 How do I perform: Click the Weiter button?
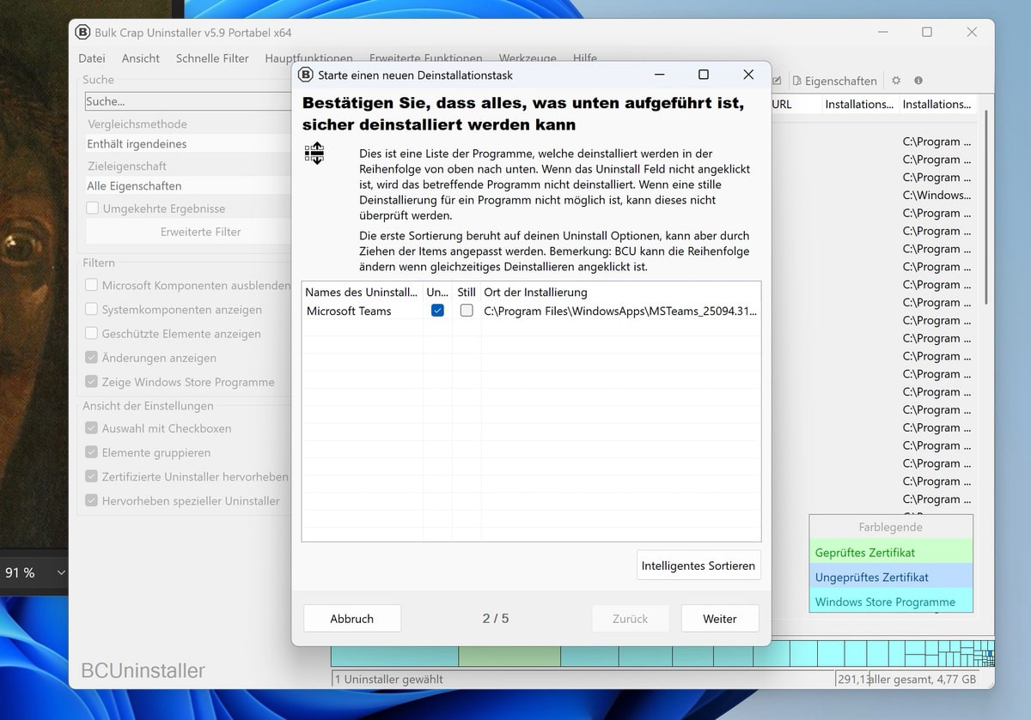coord(720,619)
